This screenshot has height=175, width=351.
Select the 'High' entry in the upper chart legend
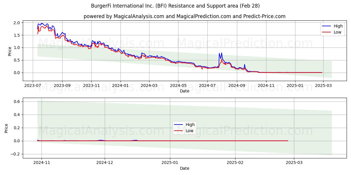pyautogui.click(x=338, y=26)
